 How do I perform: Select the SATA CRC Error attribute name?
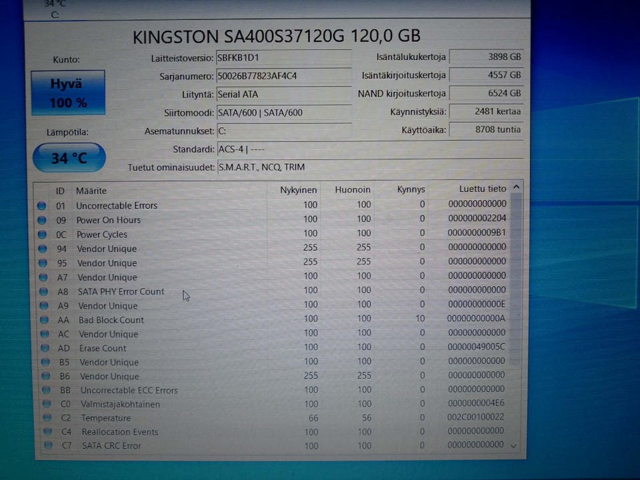coord(111,446)
